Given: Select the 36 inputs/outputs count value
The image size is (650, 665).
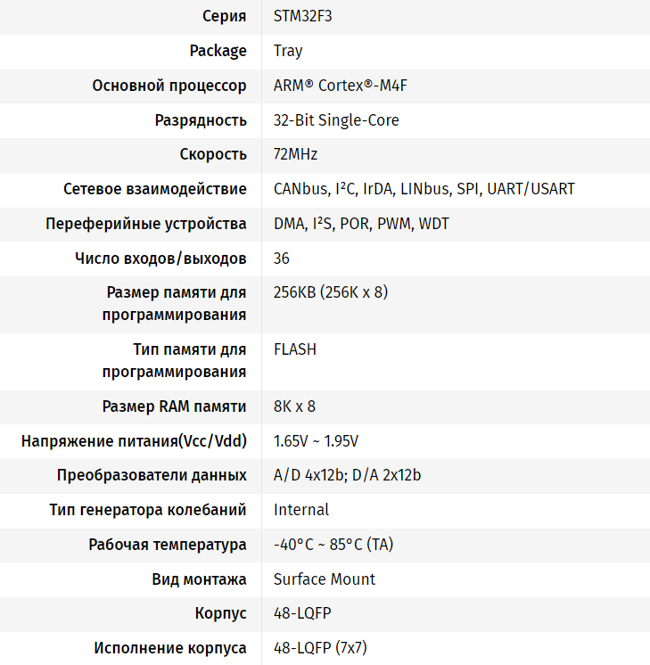Looking at the screenshot, I should (x=282, y=259).
